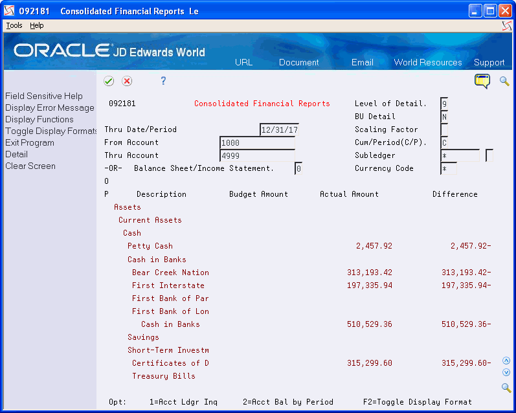The width and height of the screenshot is (516, 413).
Task: Open the World Resources link
Action: point(428,62)
